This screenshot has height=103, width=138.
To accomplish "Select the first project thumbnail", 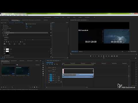I will (x=8, y=71).
